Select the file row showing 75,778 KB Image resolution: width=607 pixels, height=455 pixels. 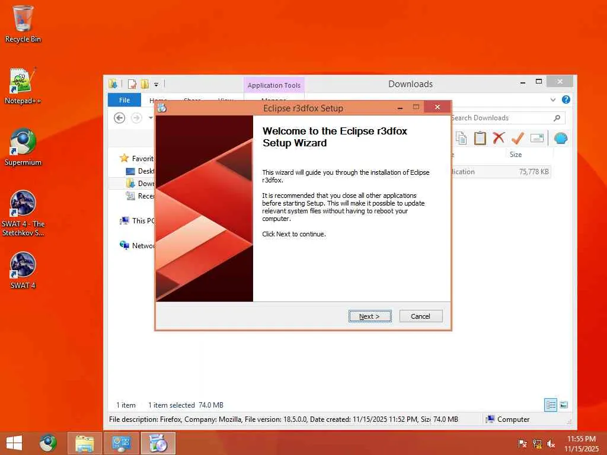coord(501,172)
